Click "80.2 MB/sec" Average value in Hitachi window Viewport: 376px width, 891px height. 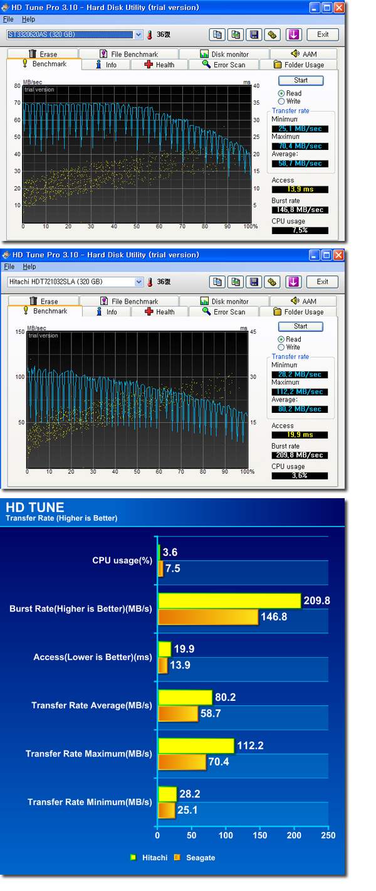click(x=300, y=409)
